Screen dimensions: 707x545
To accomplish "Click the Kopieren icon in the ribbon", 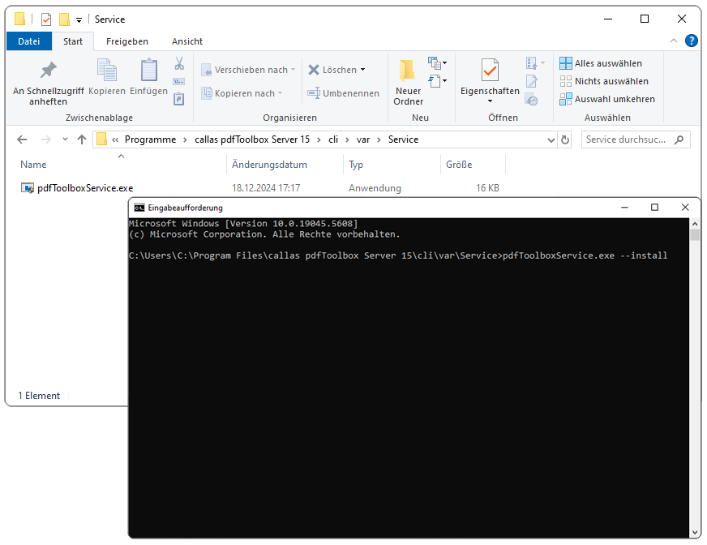I will pyautogui.click(x=106, y=71).
